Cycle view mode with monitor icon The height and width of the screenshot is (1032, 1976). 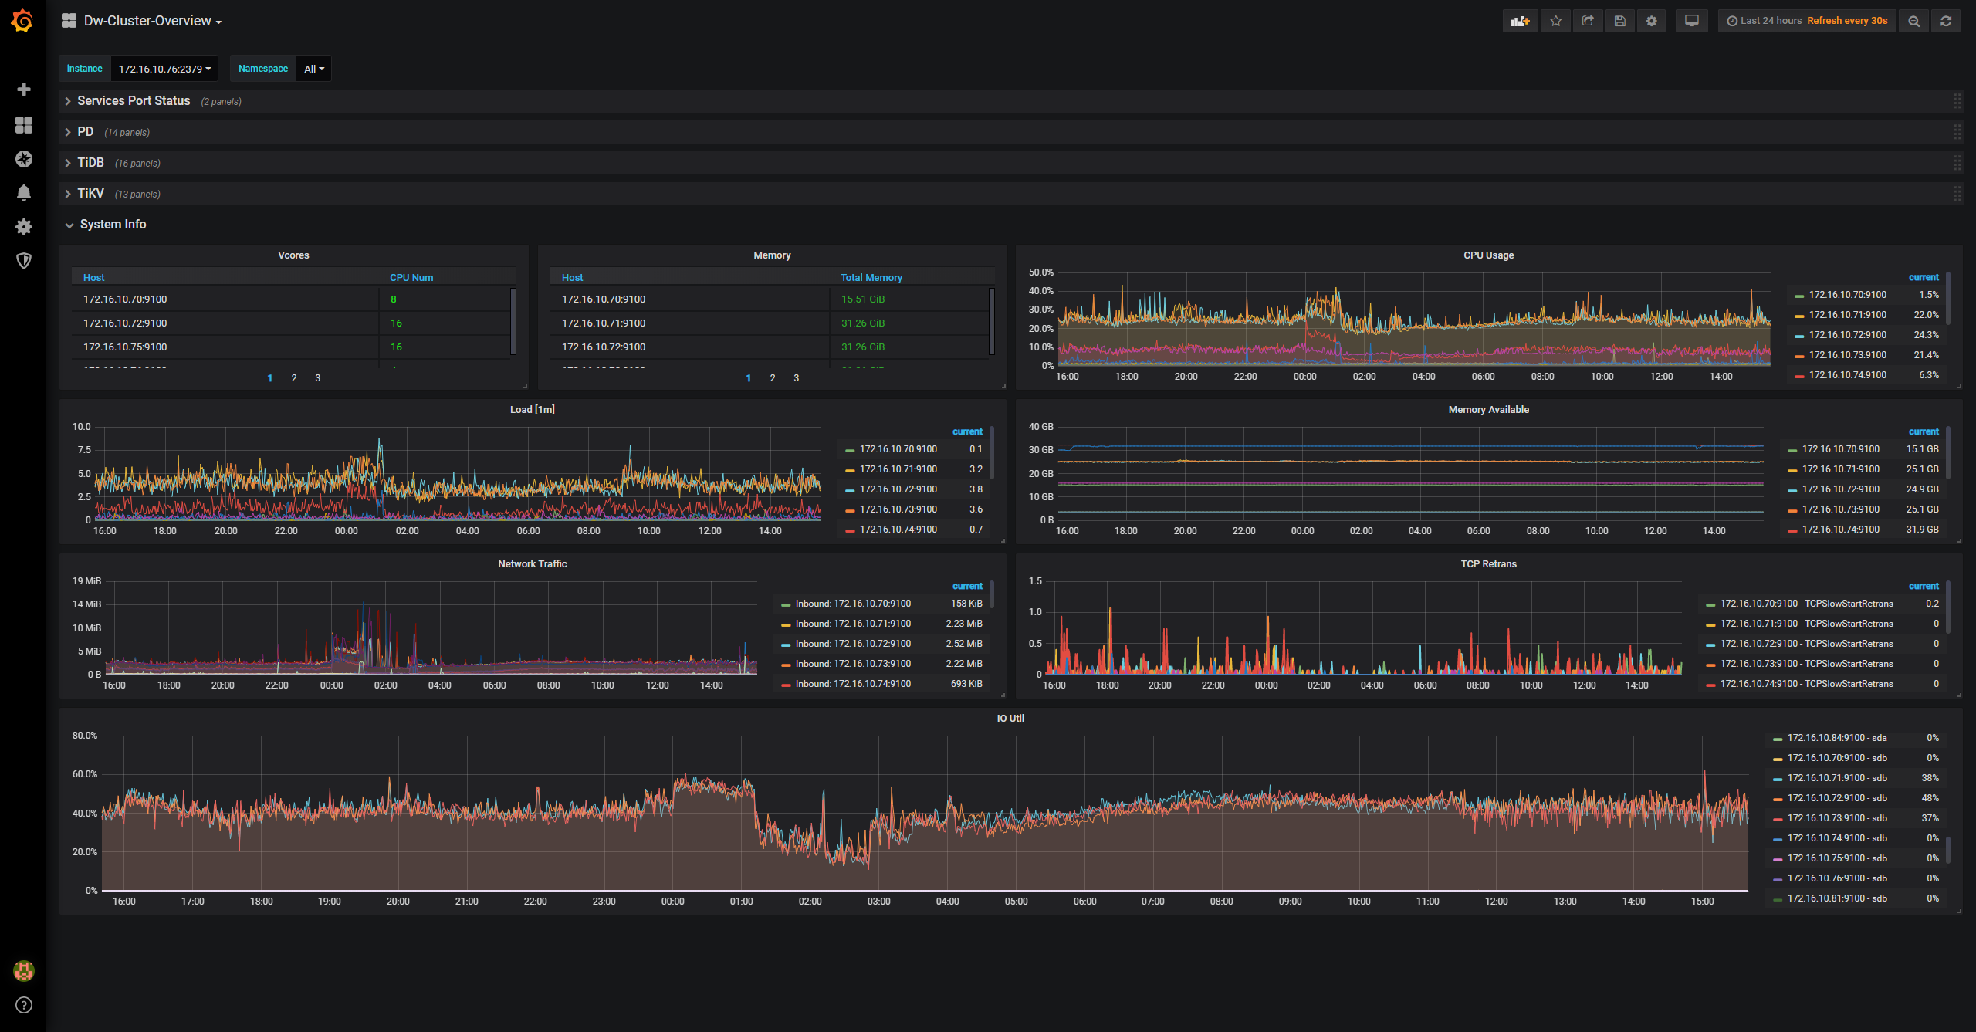tap(1691, 21)
